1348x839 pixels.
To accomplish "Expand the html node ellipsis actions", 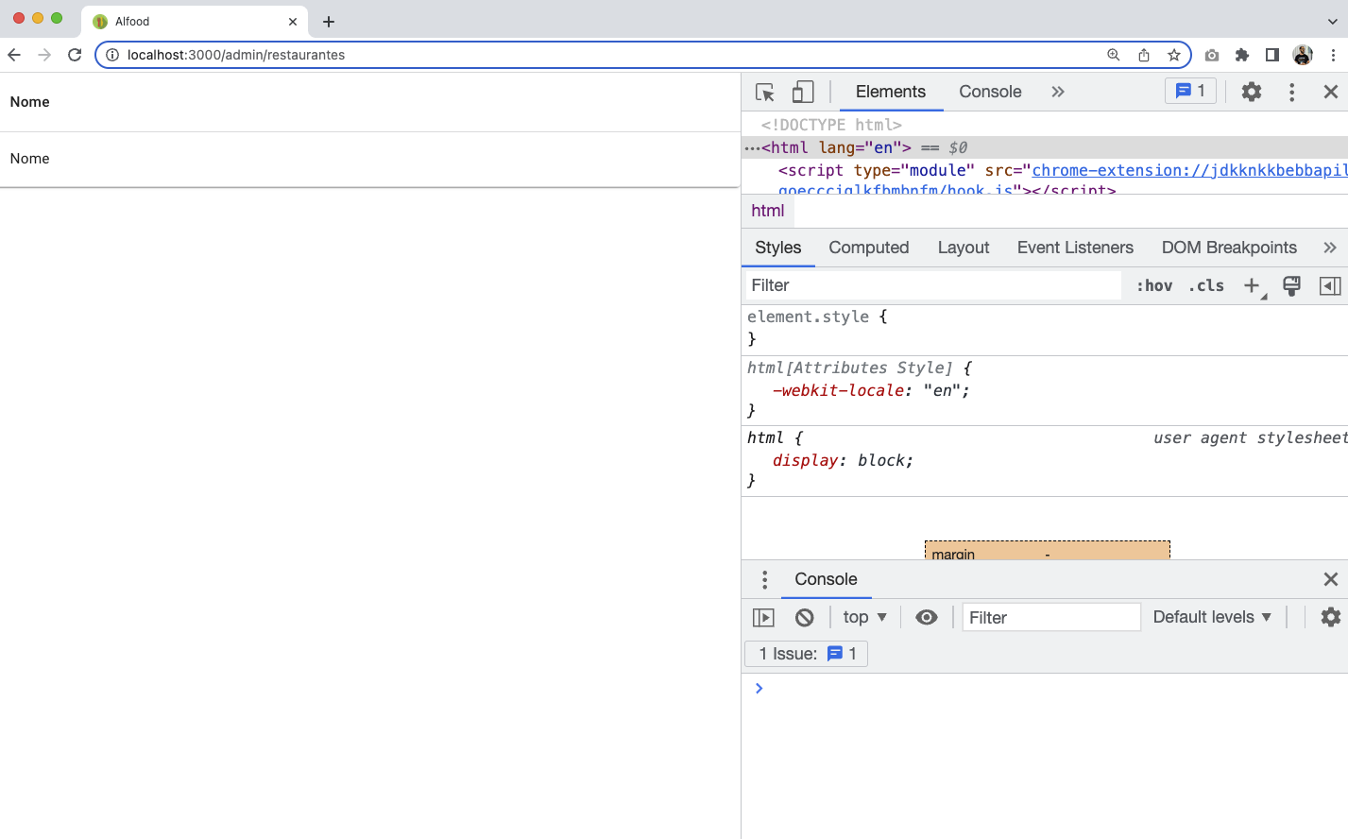I will [752, 147].
